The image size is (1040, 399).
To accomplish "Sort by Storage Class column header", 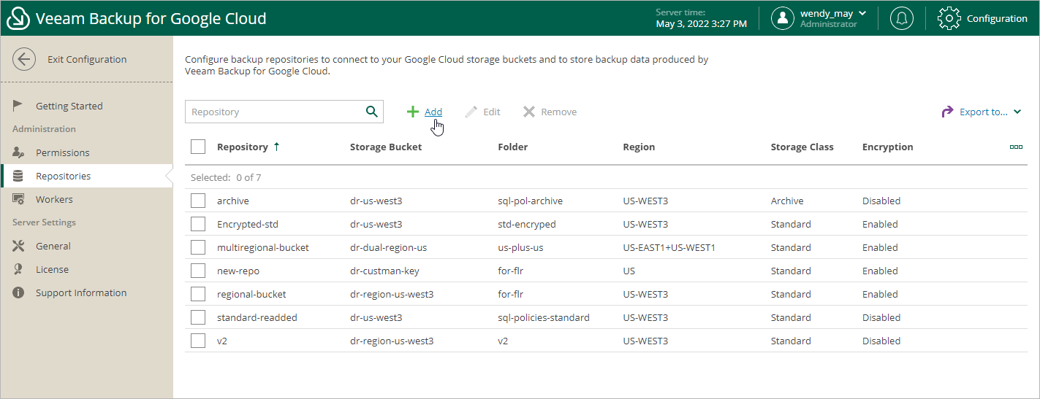I will point(802,147).
